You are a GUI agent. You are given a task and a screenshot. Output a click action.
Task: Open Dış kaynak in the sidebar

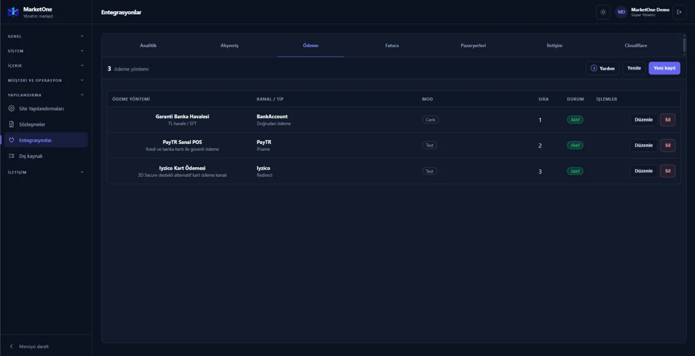tap(46, 156)
